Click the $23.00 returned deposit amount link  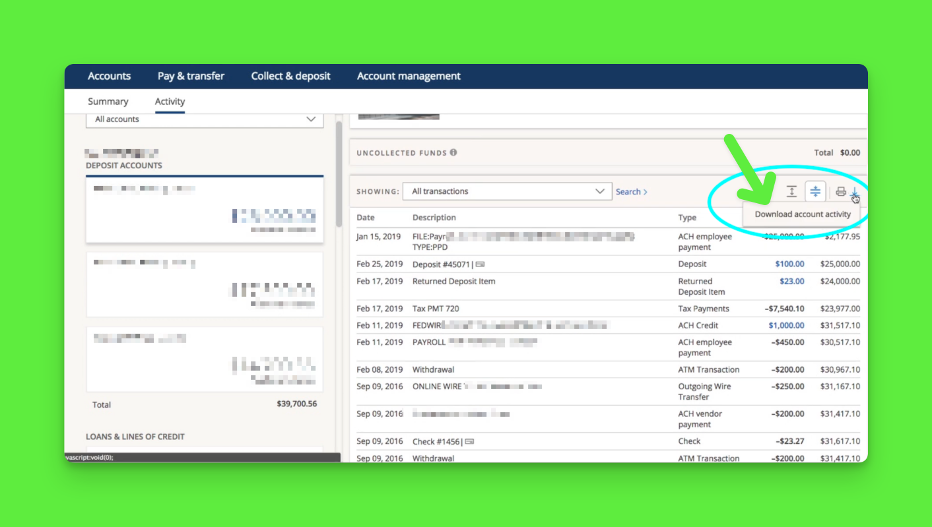792,281
